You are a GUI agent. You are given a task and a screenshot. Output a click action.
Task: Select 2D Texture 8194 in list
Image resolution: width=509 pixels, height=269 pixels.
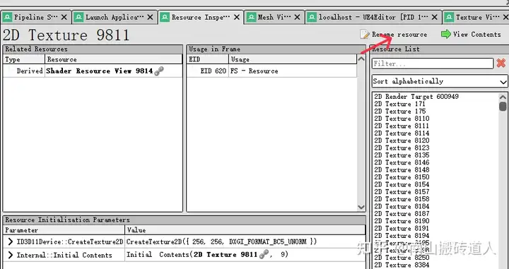pyautogui.click(x=402, y=236)
